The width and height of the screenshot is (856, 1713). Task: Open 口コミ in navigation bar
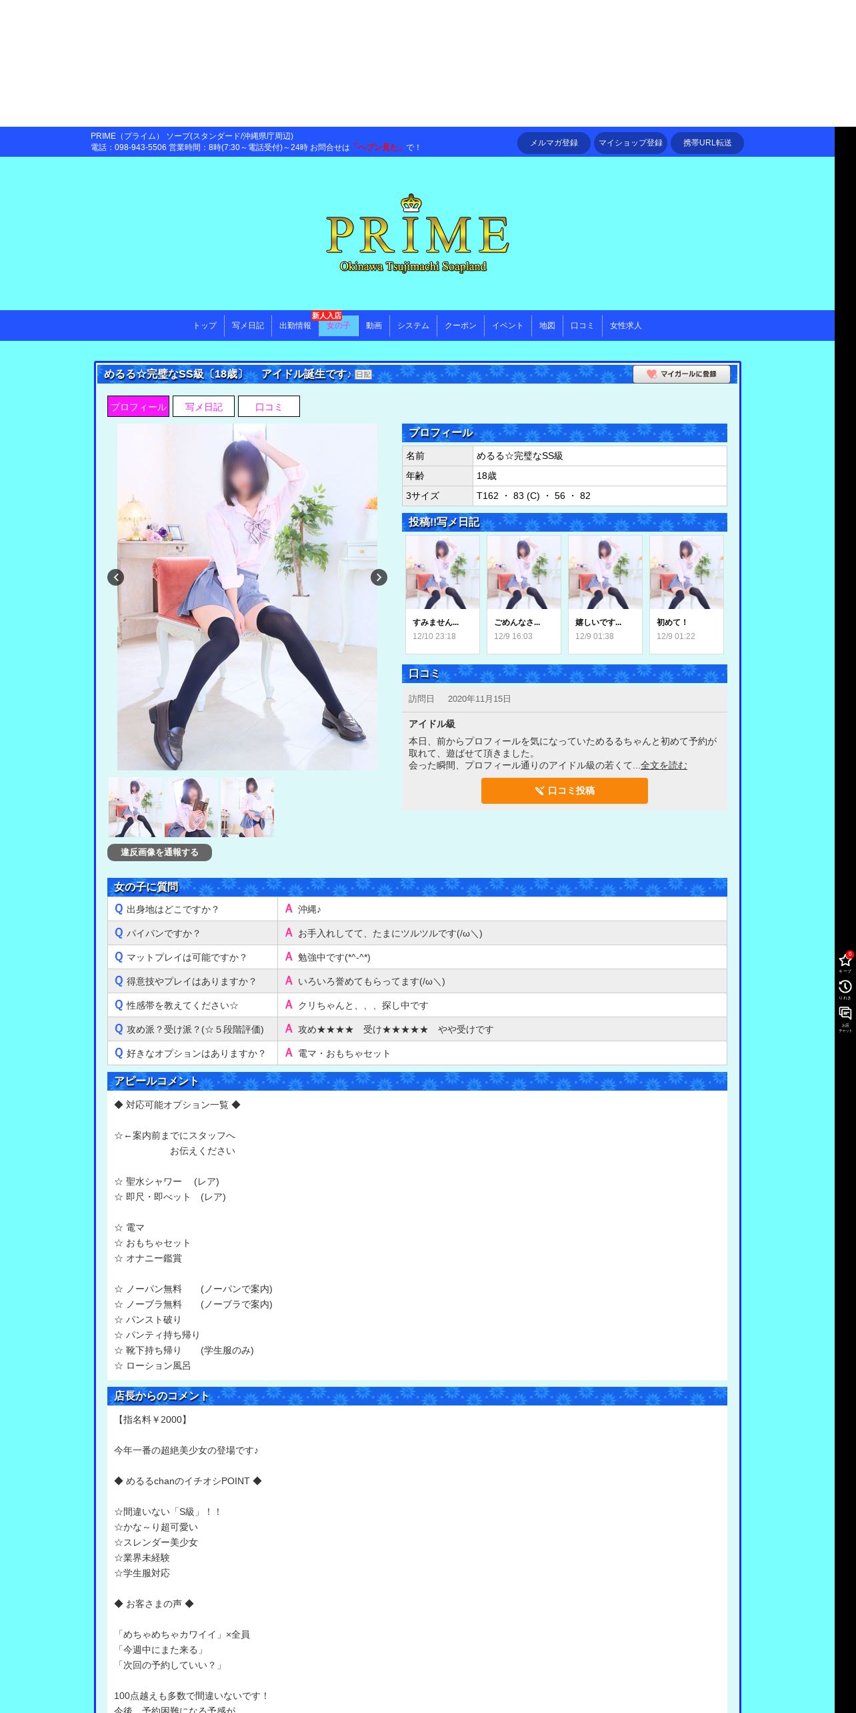[582, 326]
